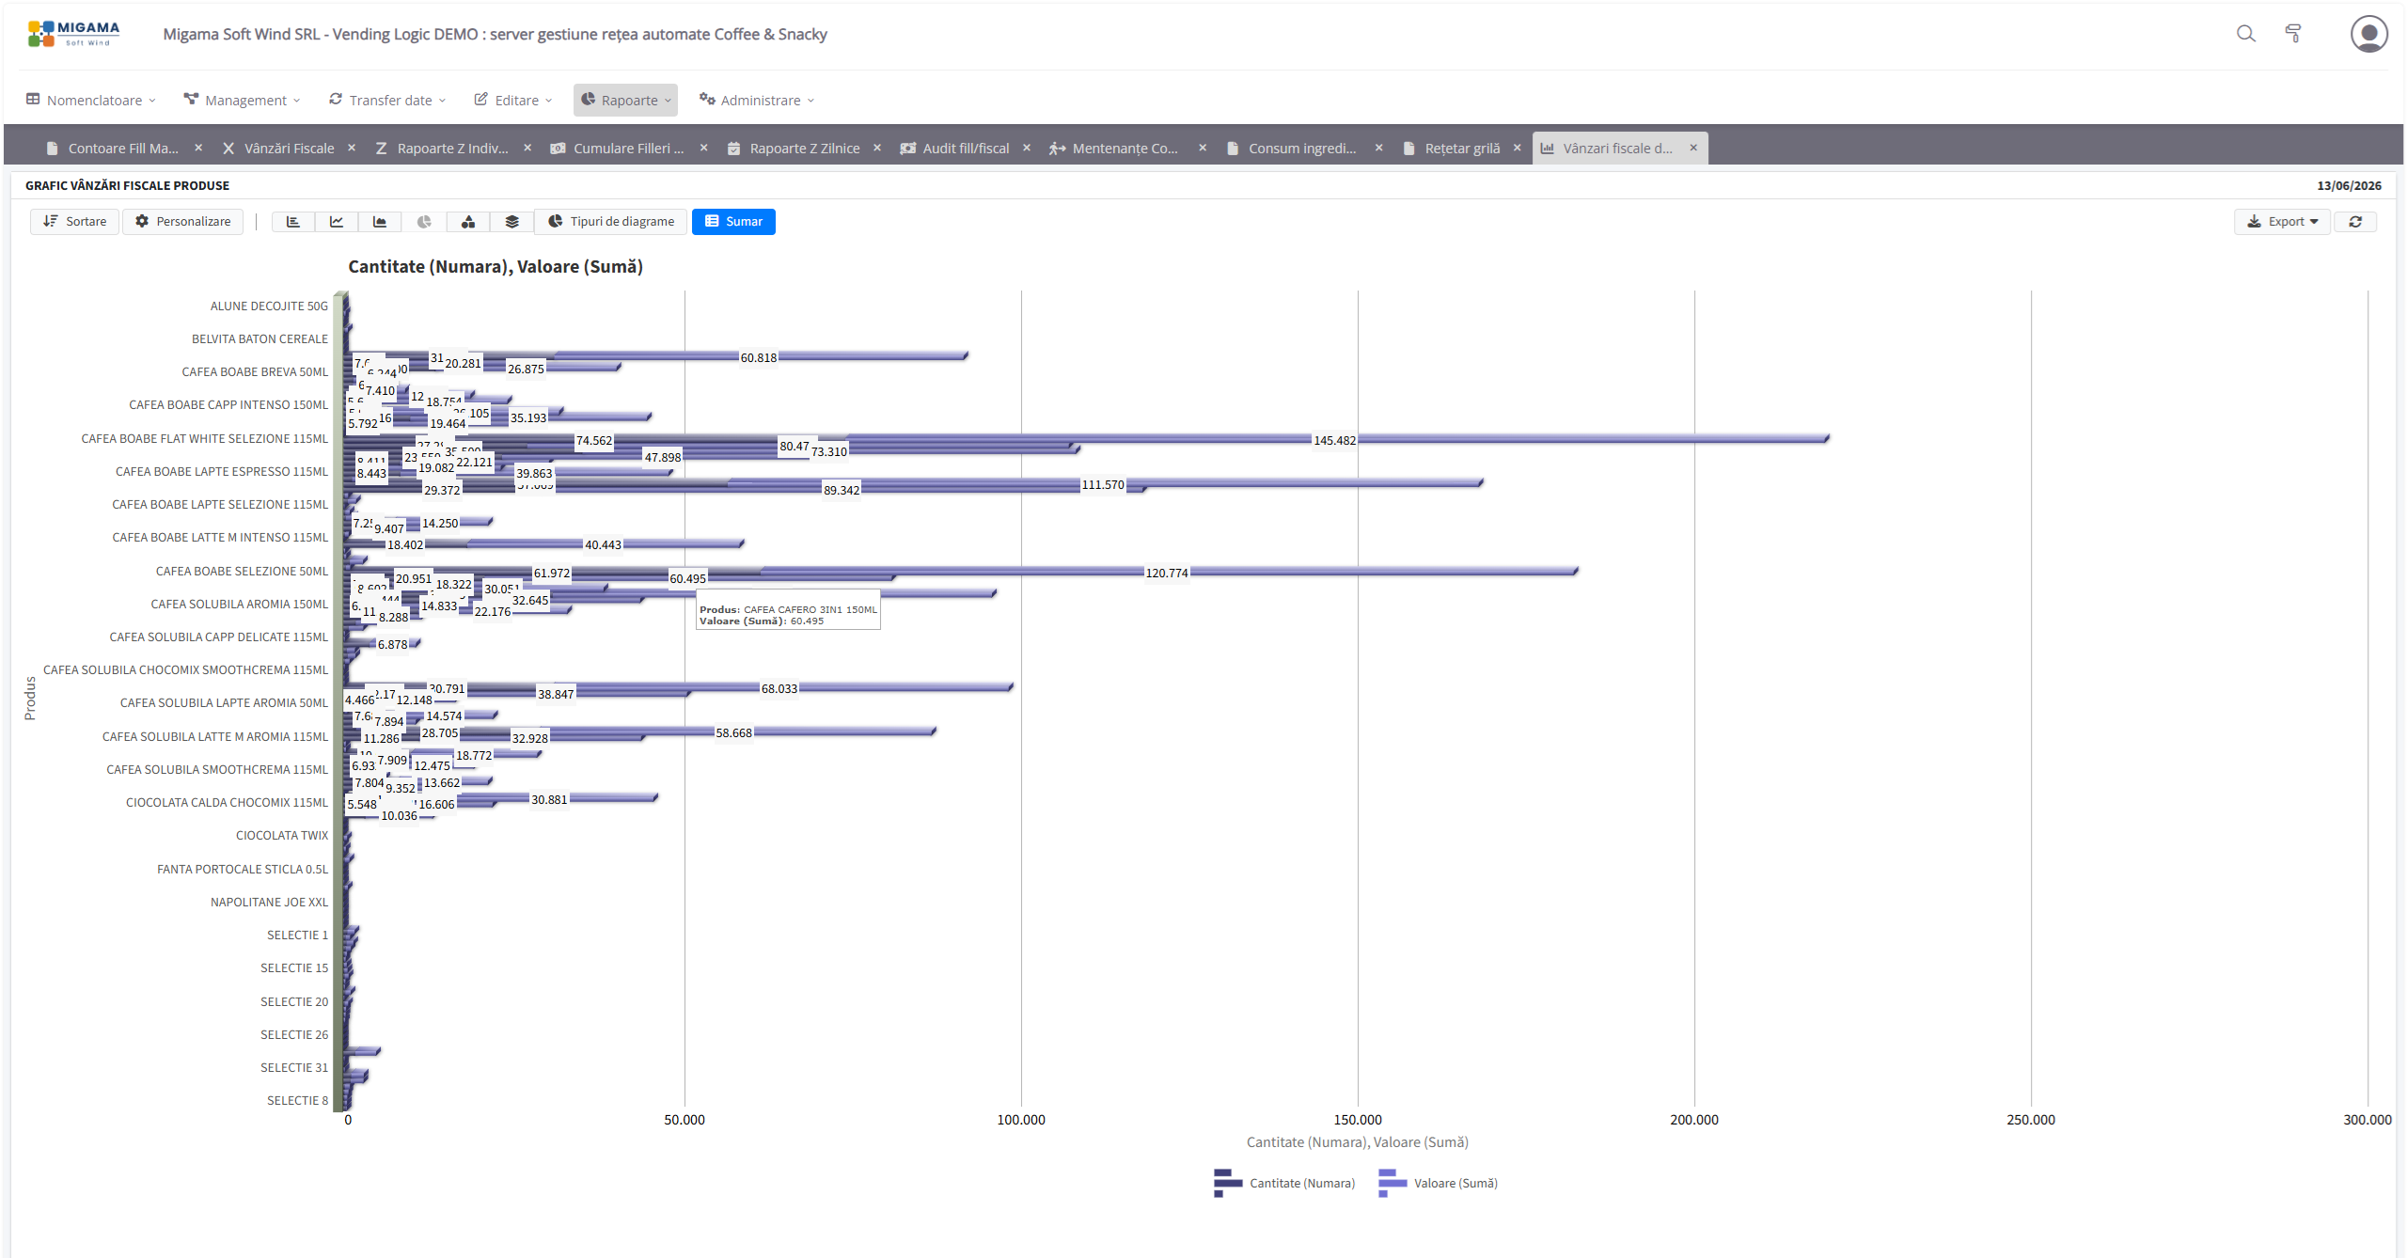This screenshot has height=1258, width=2407.
Task: Click the 145.482 bar value label
Action: (x=1334, y=441)
